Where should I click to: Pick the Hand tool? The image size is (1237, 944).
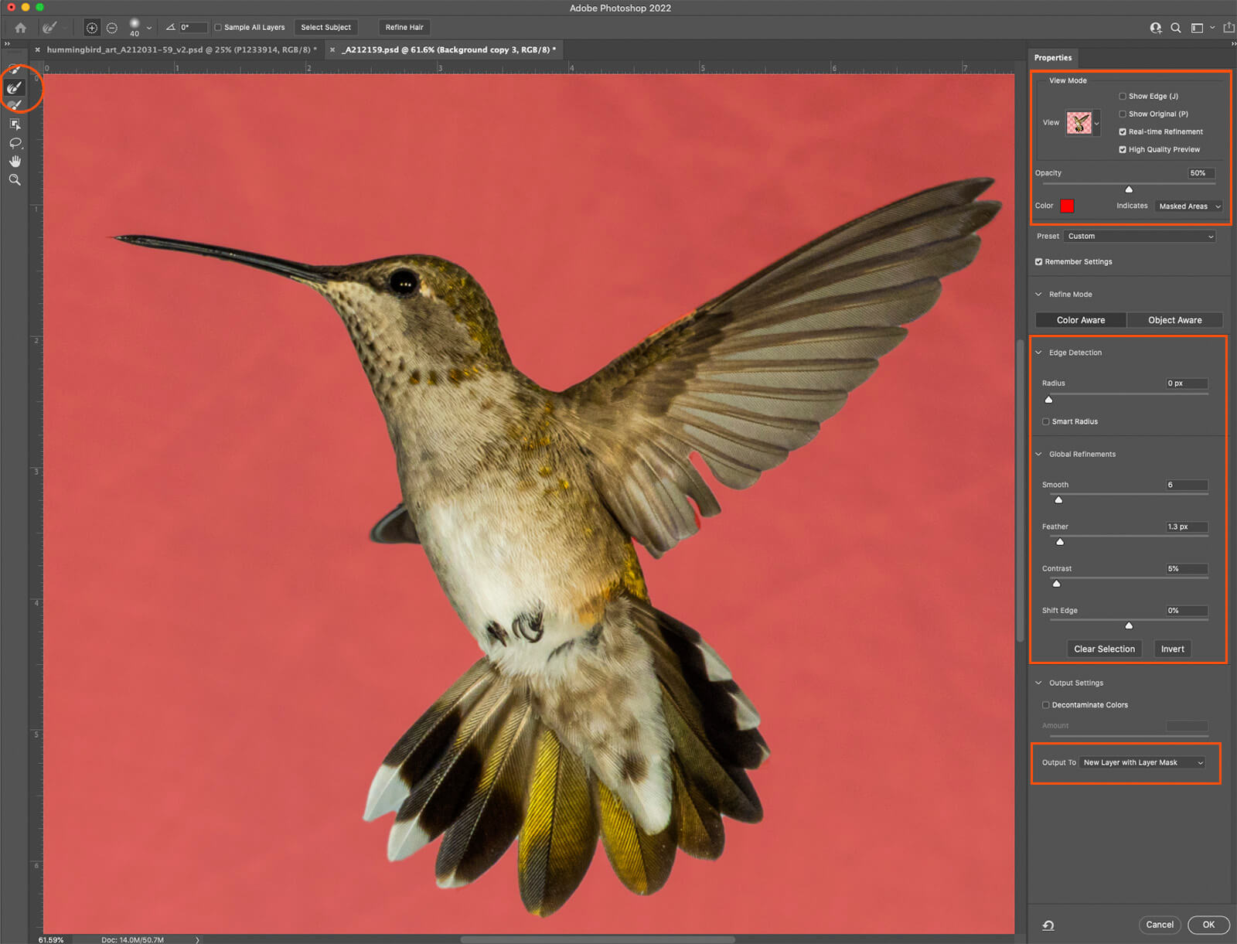(x=15, y=161)
